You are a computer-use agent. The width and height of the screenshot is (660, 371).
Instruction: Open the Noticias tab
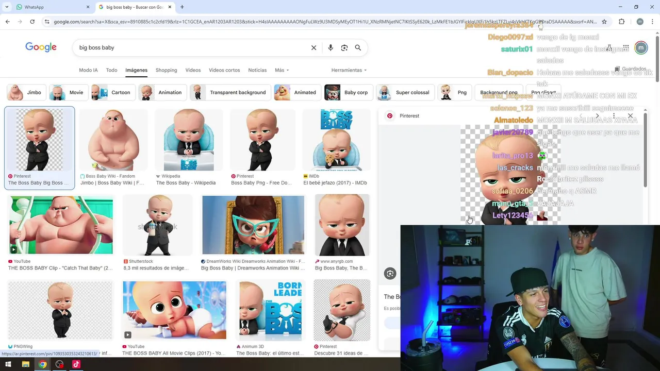click(x=257, y=70)
